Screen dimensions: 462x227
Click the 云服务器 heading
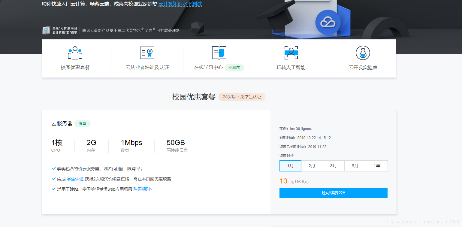(x=62, y=123)
